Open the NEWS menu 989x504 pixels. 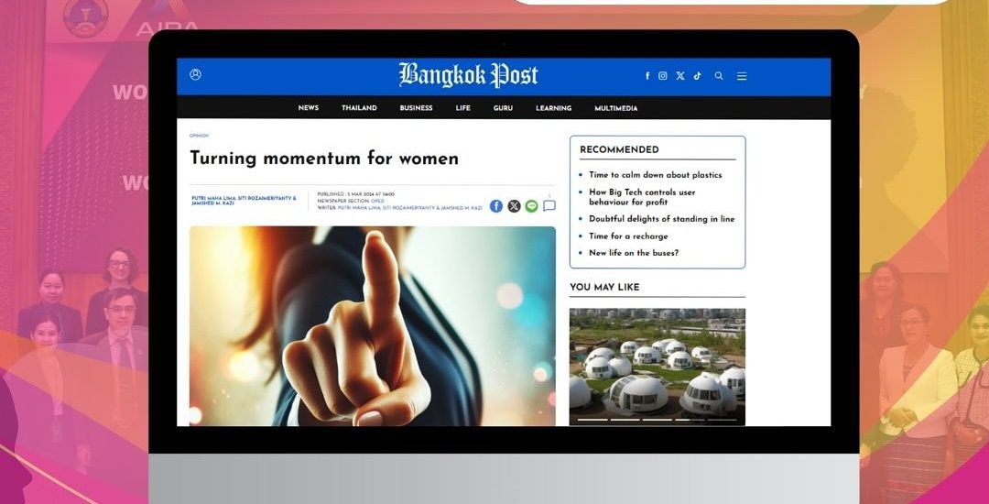[x=309, y=108]
